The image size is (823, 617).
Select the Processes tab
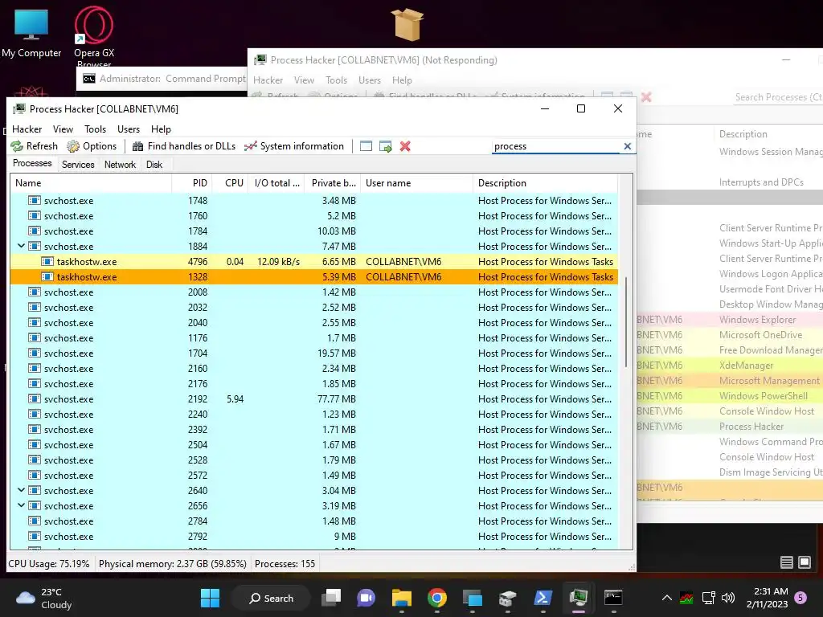[x=32, y=163]
